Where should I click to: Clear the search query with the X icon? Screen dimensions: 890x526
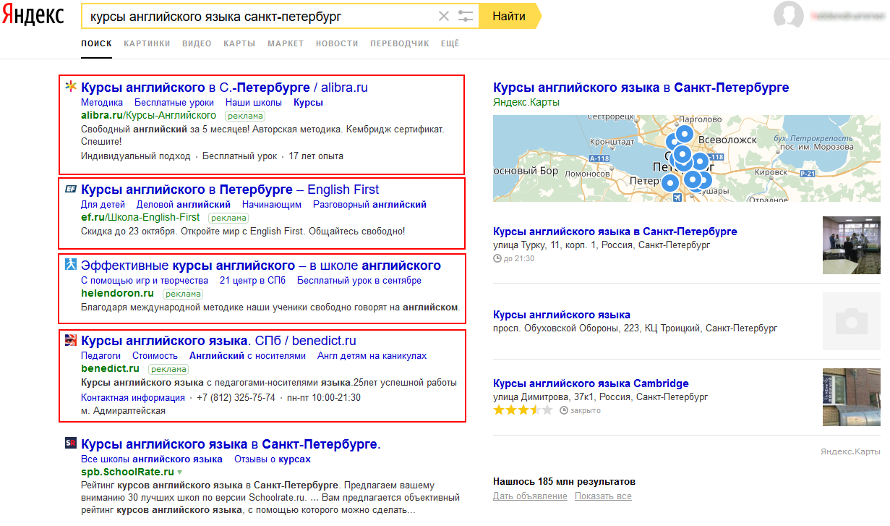click(x=444, y=16)
